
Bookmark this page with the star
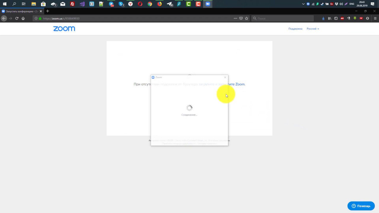pyautogui.click(x=247, y=18)
